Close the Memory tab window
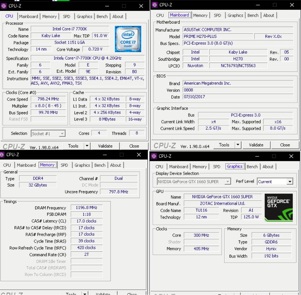 tap(139, 155)
